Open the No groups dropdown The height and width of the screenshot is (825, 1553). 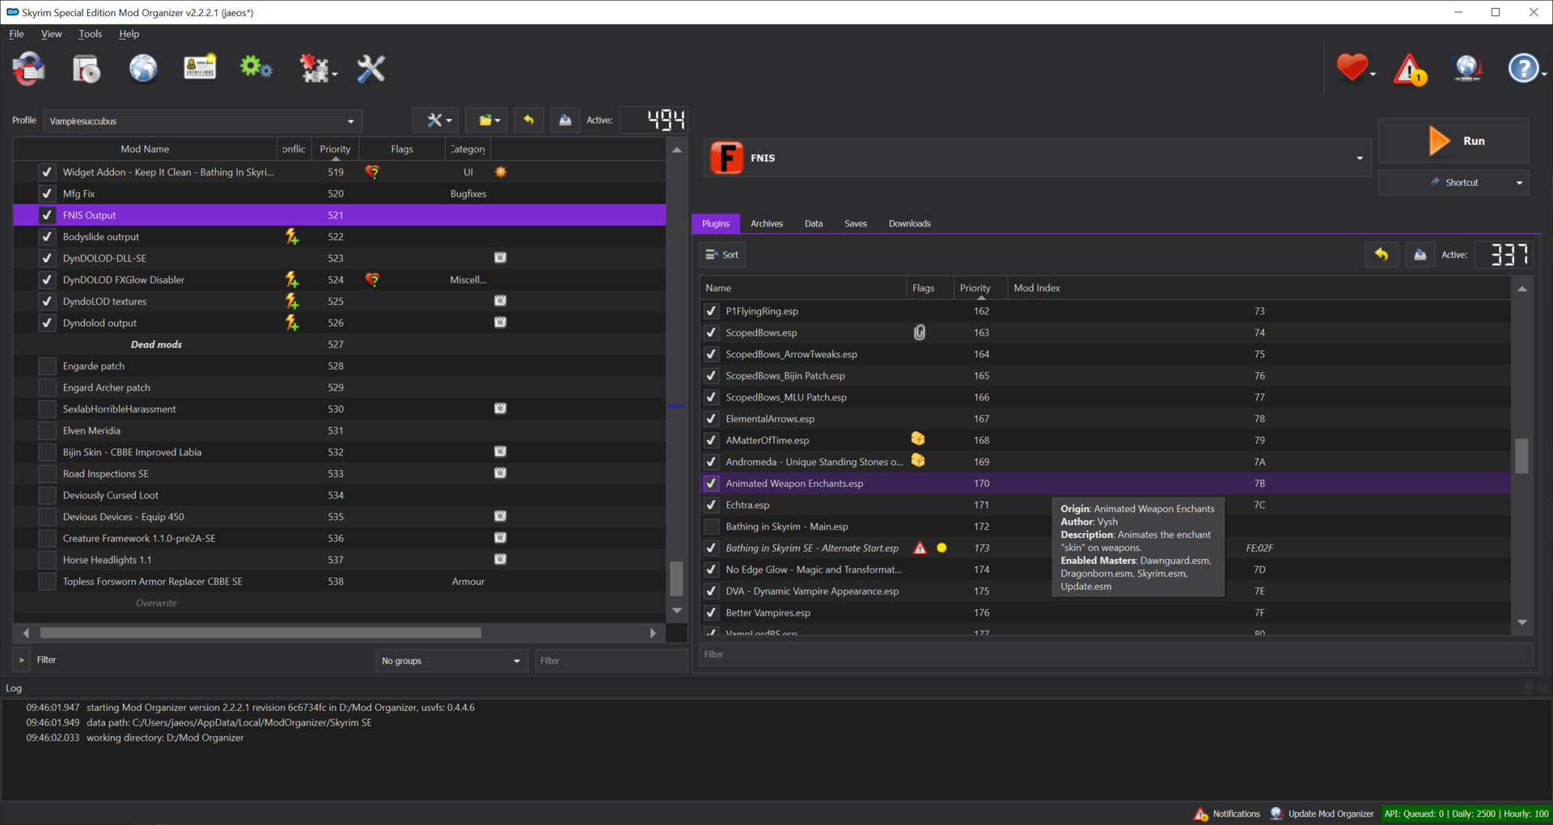pyautogui.click(x=451, y=661)
